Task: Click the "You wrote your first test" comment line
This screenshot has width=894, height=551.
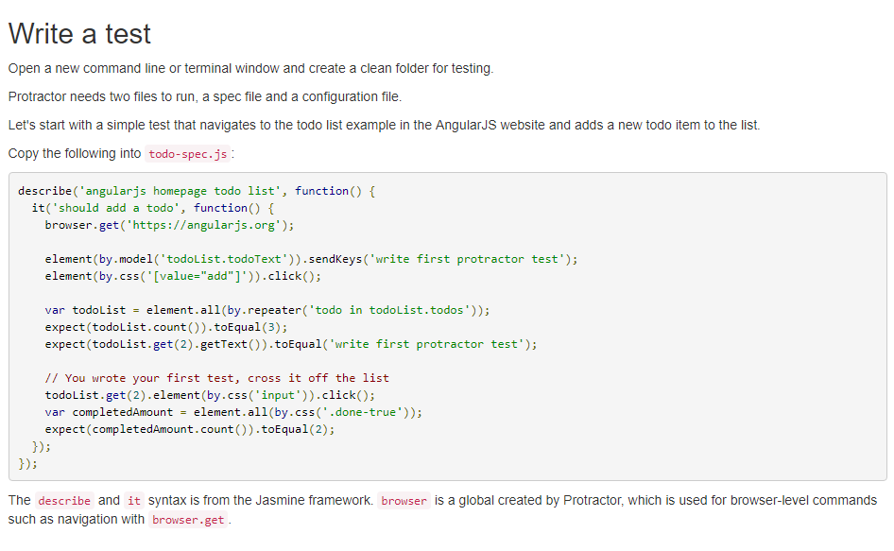Action: point(216,378)
